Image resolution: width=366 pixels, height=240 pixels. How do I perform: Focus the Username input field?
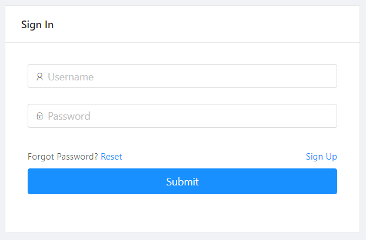[x=182, y=76]
